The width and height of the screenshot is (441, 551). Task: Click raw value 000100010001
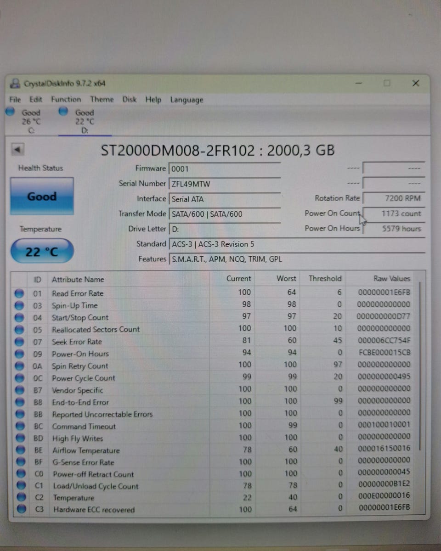pyautogui.click(x=384, y=425)
